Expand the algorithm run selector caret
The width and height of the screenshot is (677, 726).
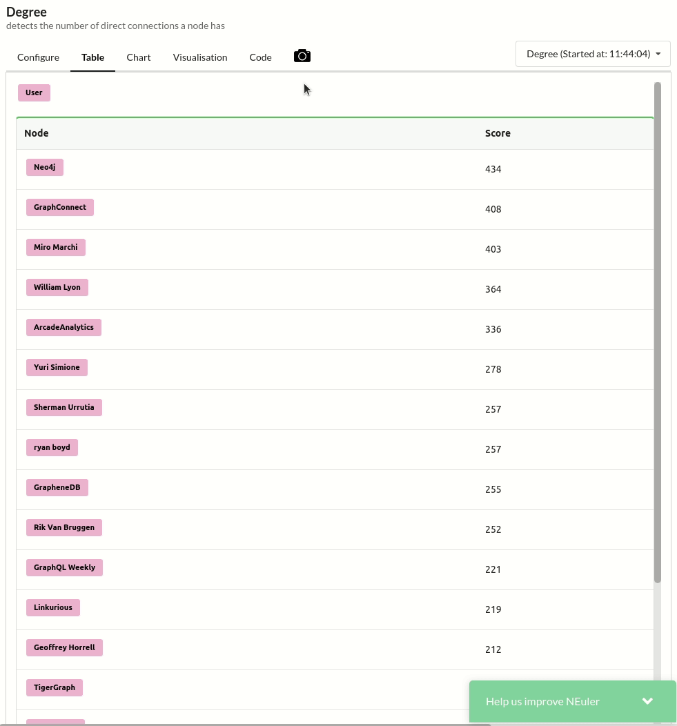(x=658, y=53)
